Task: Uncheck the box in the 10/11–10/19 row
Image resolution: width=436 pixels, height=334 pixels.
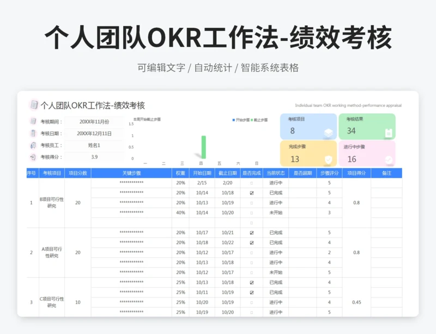Action: (252, 293)
